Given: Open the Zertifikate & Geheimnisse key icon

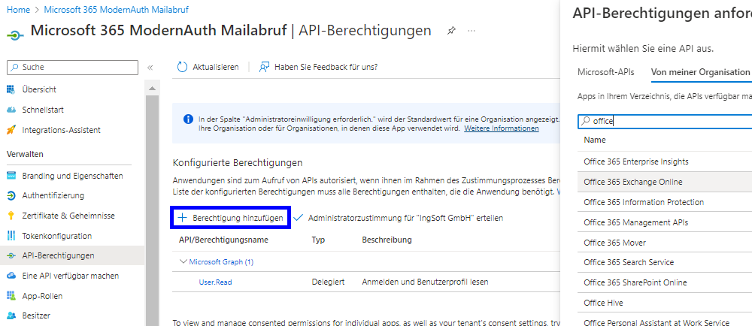Looking at the screenshot, I should 11,216.
